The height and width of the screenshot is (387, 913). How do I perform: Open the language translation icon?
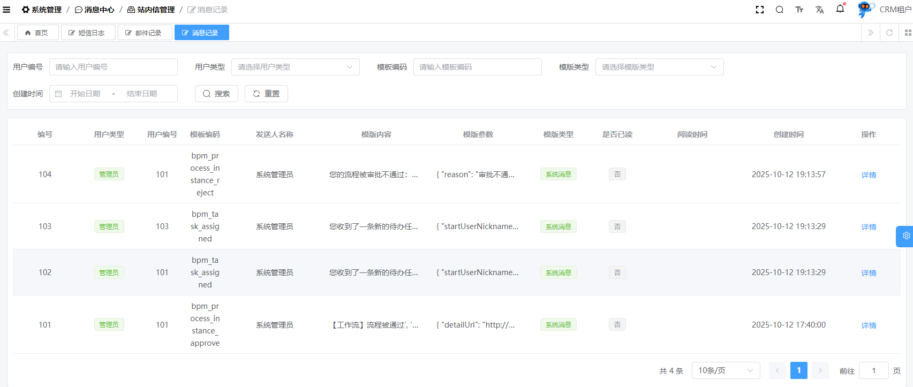[x=819, y=10]
